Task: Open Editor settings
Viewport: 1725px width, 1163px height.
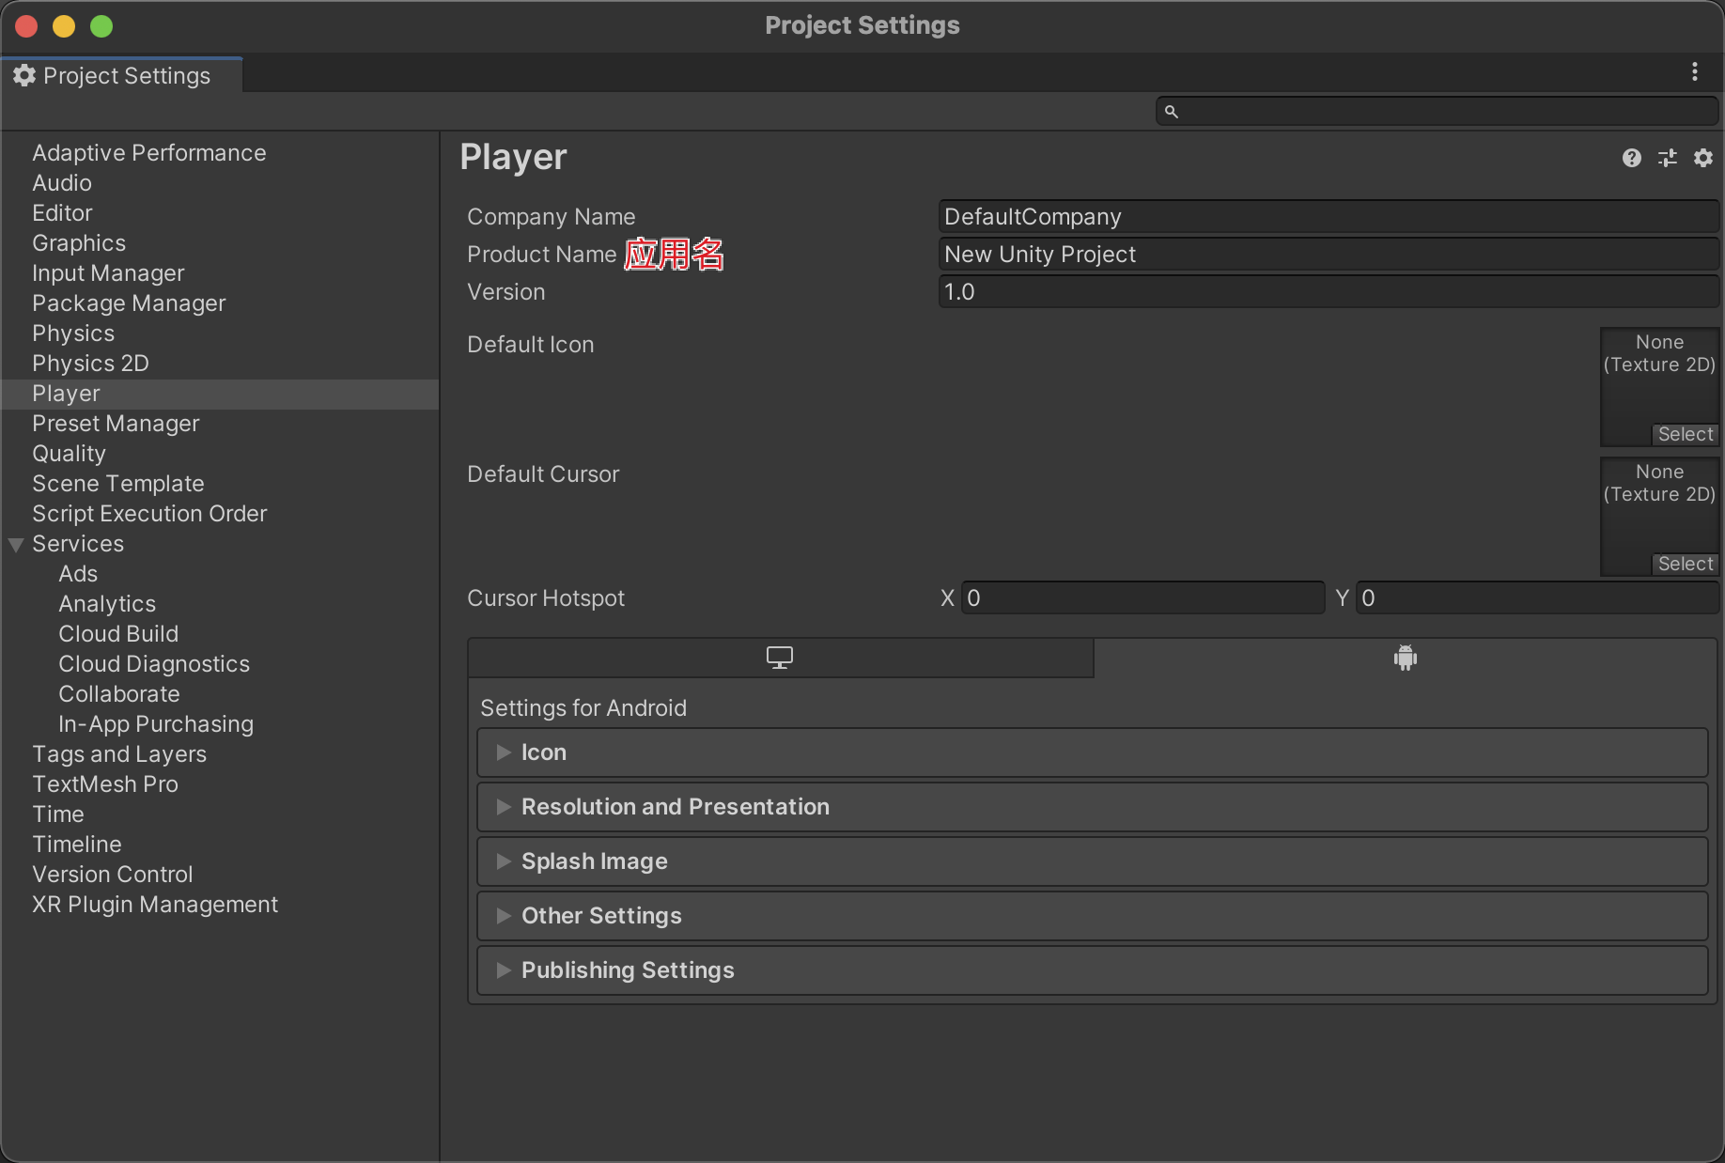Action: coord(220,213)
